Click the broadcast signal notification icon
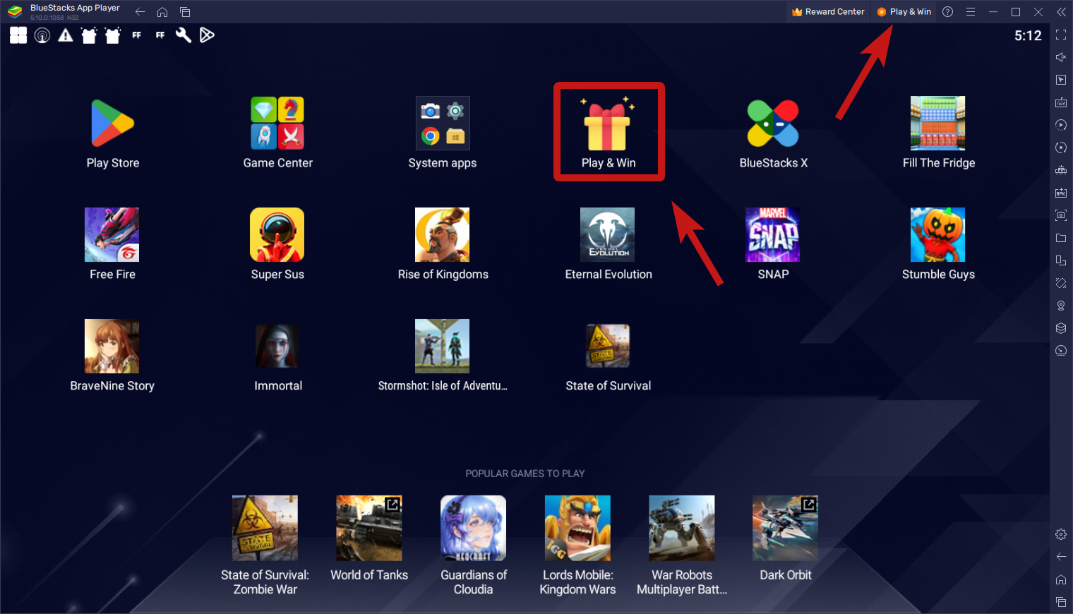 coord(42,35)
